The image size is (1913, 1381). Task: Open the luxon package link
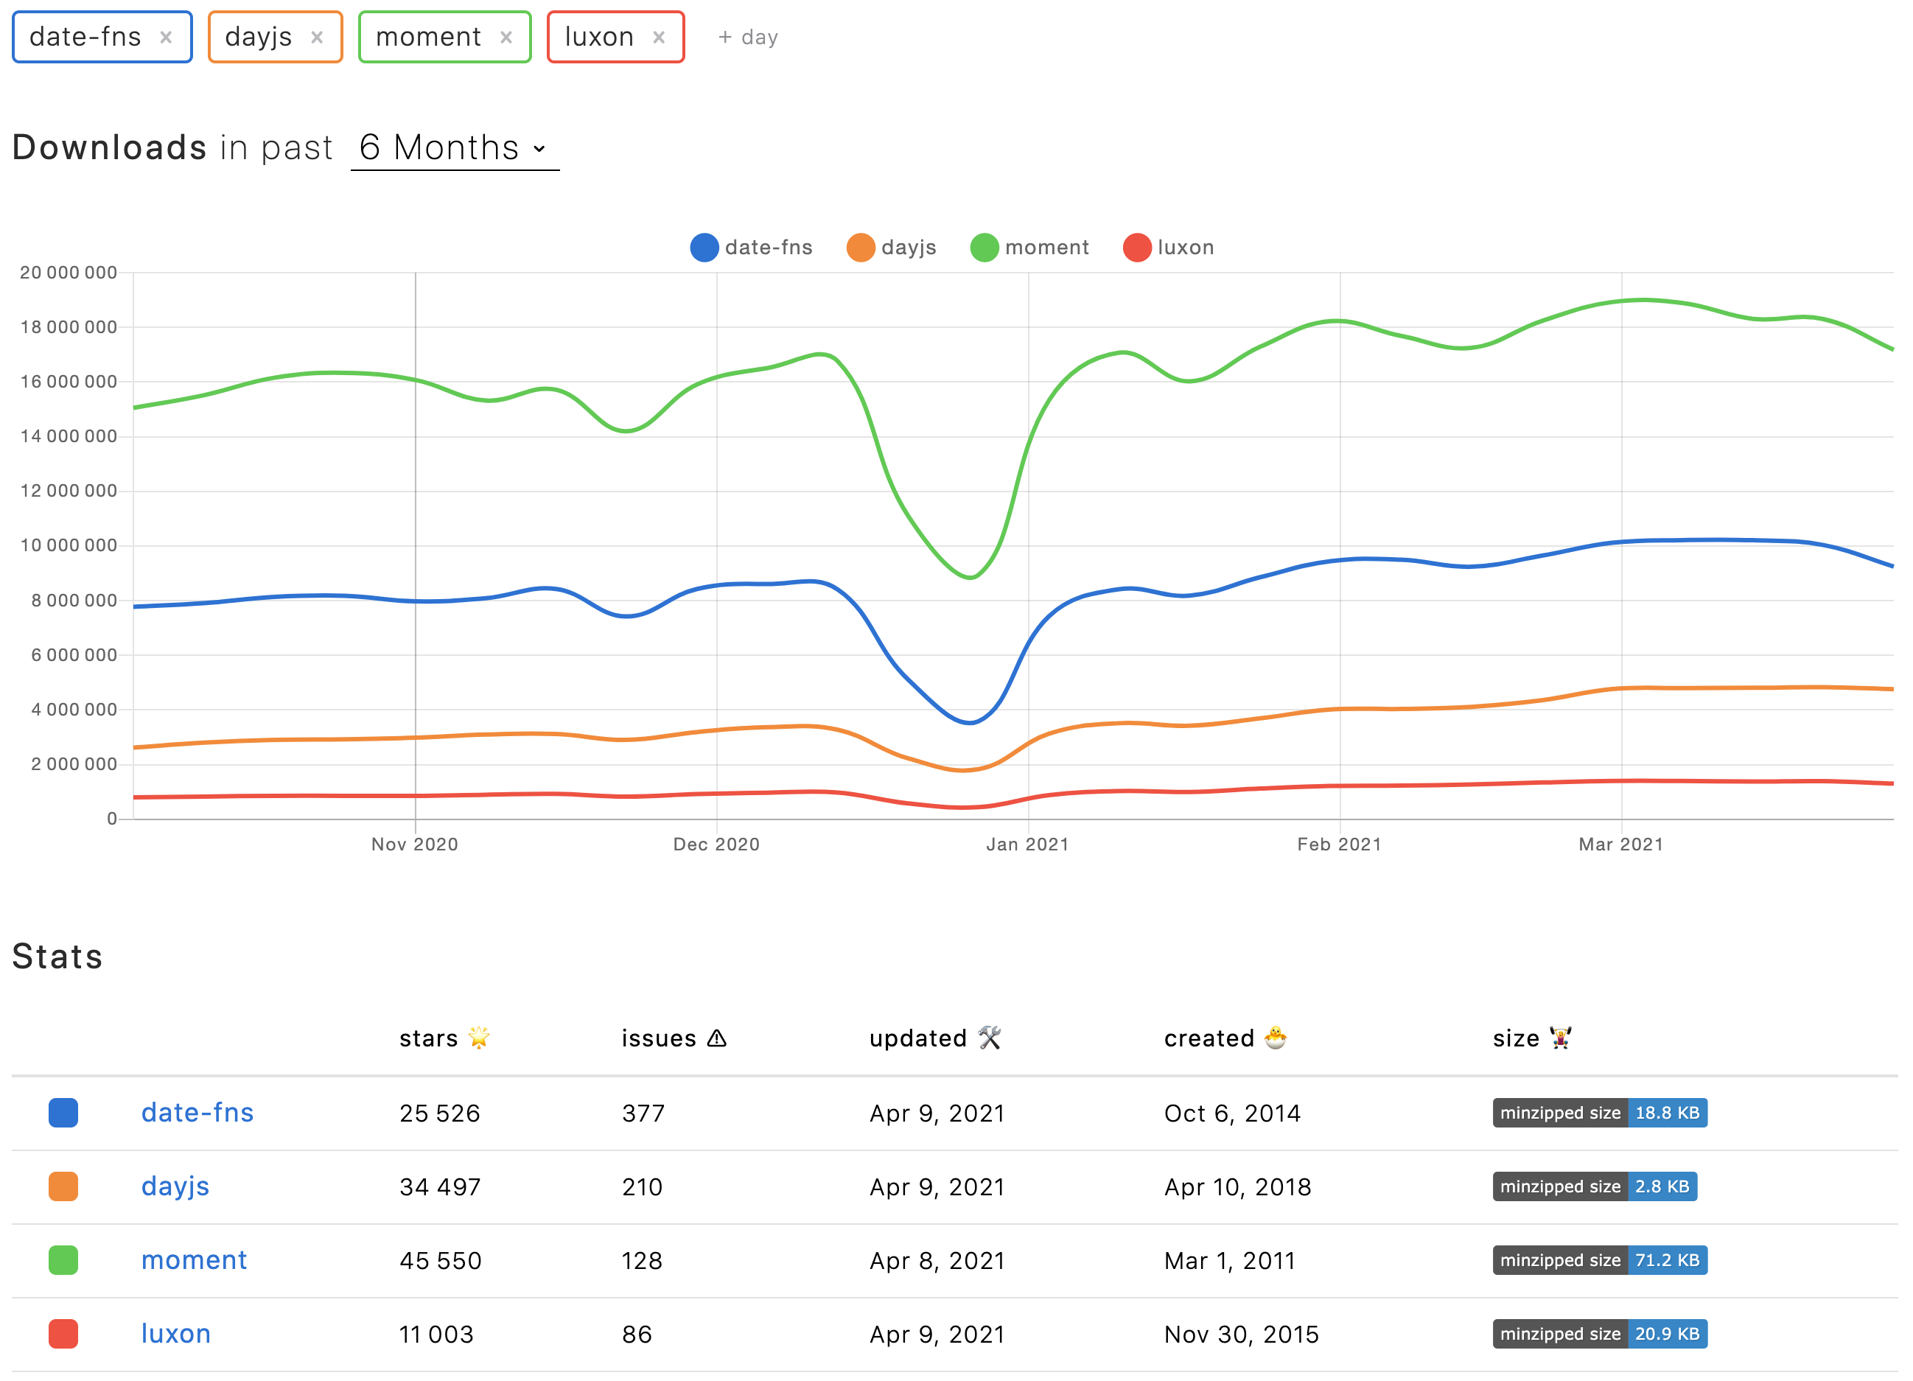[175, 1334]
